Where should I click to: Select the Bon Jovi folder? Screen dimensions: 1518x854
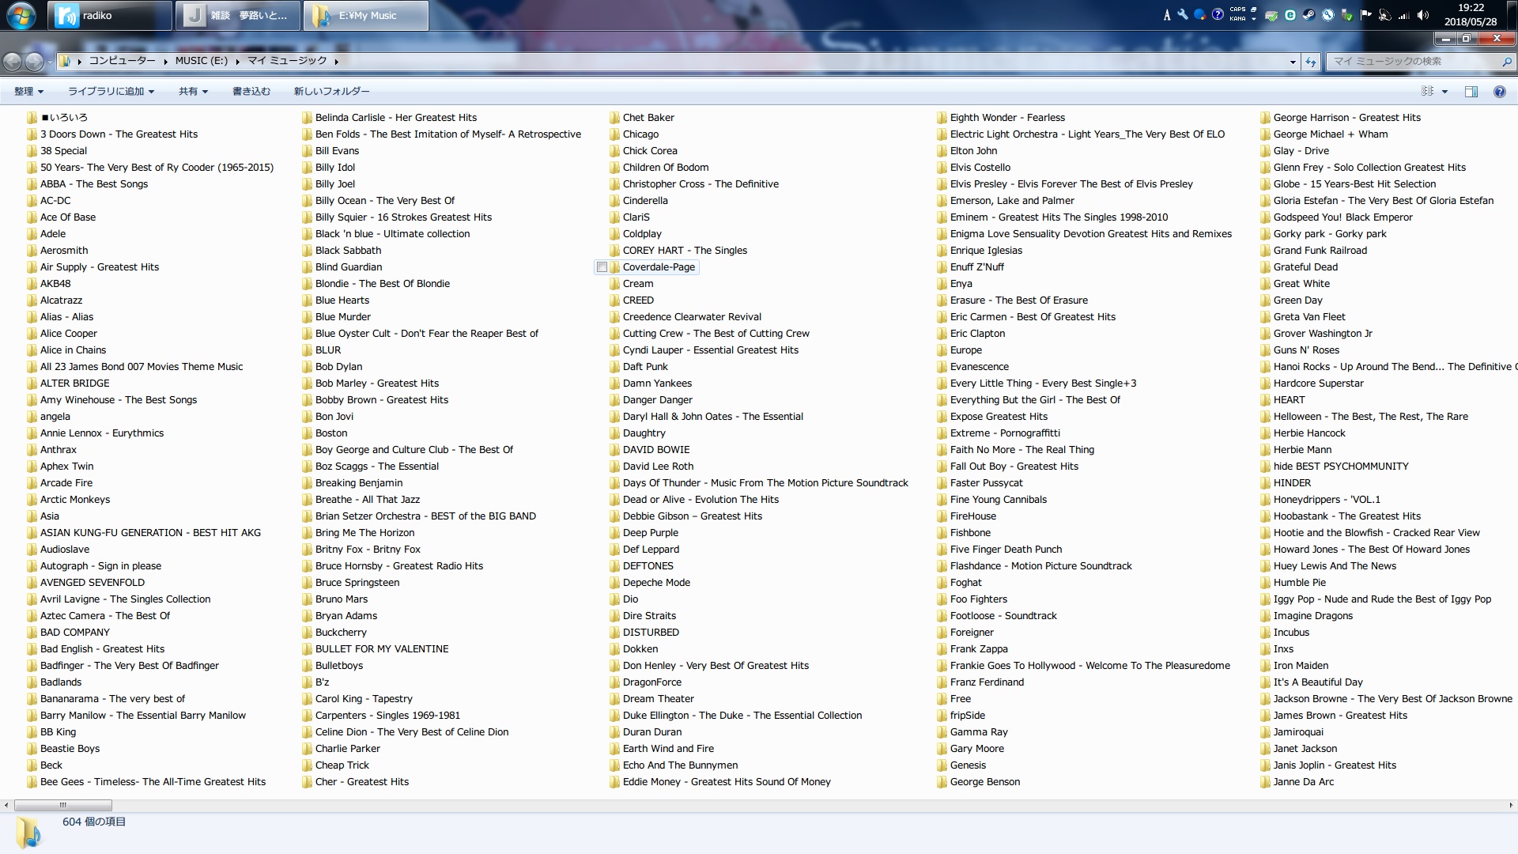pos(327,417)
